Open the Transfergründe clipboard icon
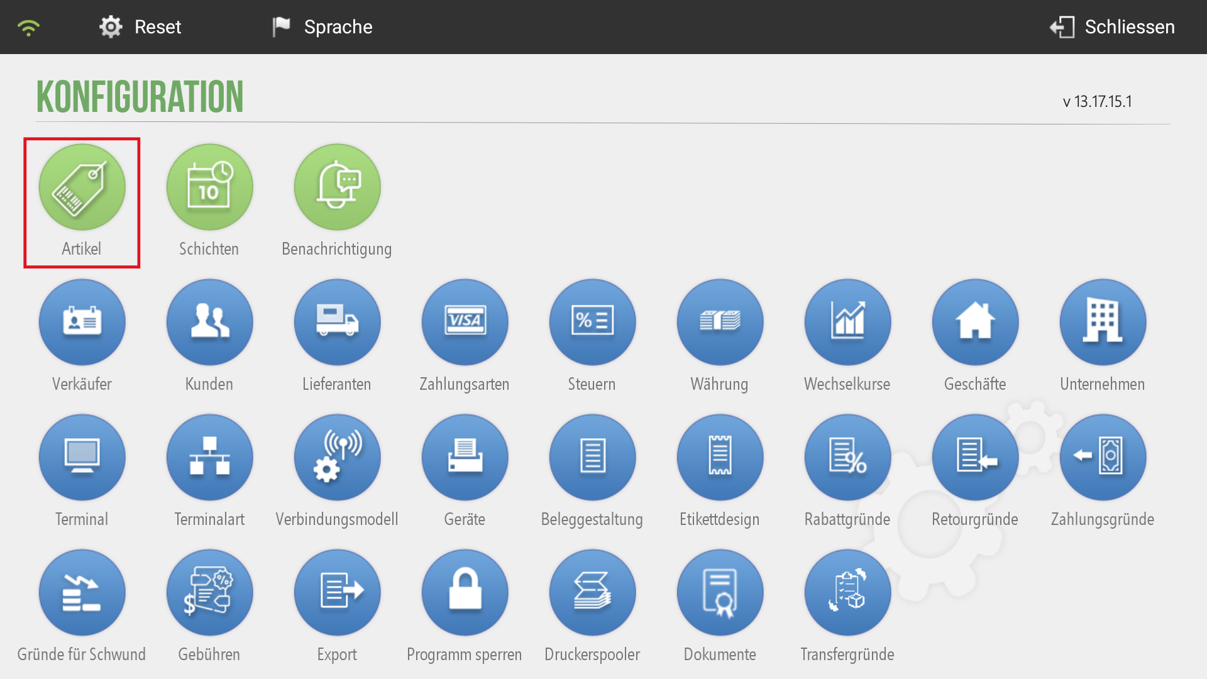The height and width of the screenshot is (679, 1207). tap(848, 593)
